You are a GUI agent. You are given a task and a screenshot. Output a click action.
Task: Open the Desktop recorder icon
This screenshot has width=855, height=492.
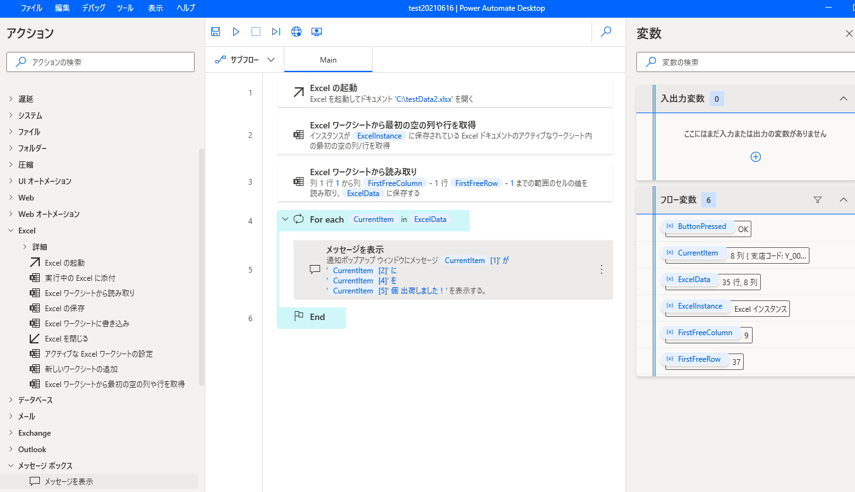point(317,32)
